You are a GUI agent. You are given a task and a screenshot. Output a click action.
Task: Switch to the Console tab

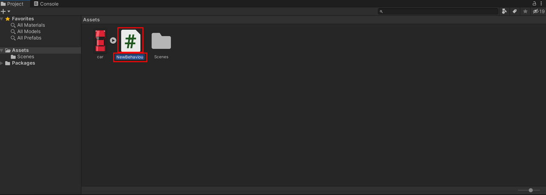46,4
